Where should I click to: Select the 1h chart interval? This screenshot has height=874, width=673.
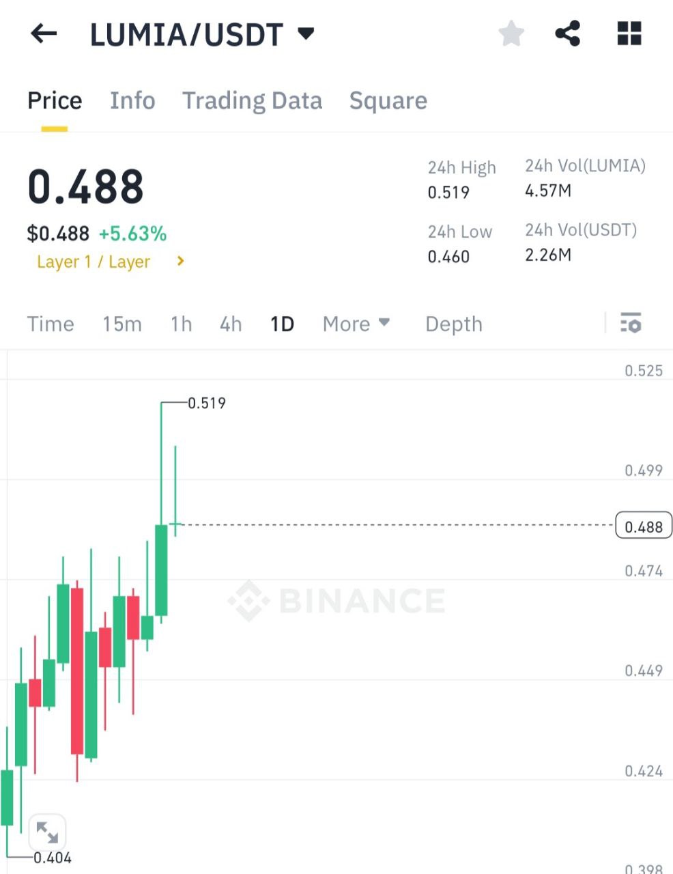click(x=181, y=324)
